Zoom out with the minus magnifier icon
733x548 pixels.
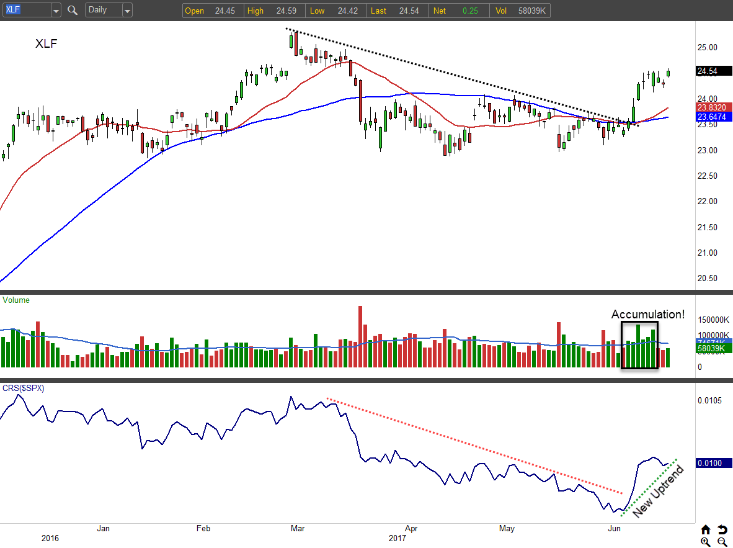pyautogui.click(x=722, y=542)
